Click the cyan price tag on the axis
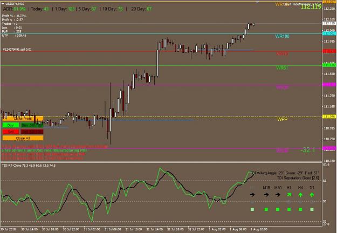337x233 pixels. (329, 33)
